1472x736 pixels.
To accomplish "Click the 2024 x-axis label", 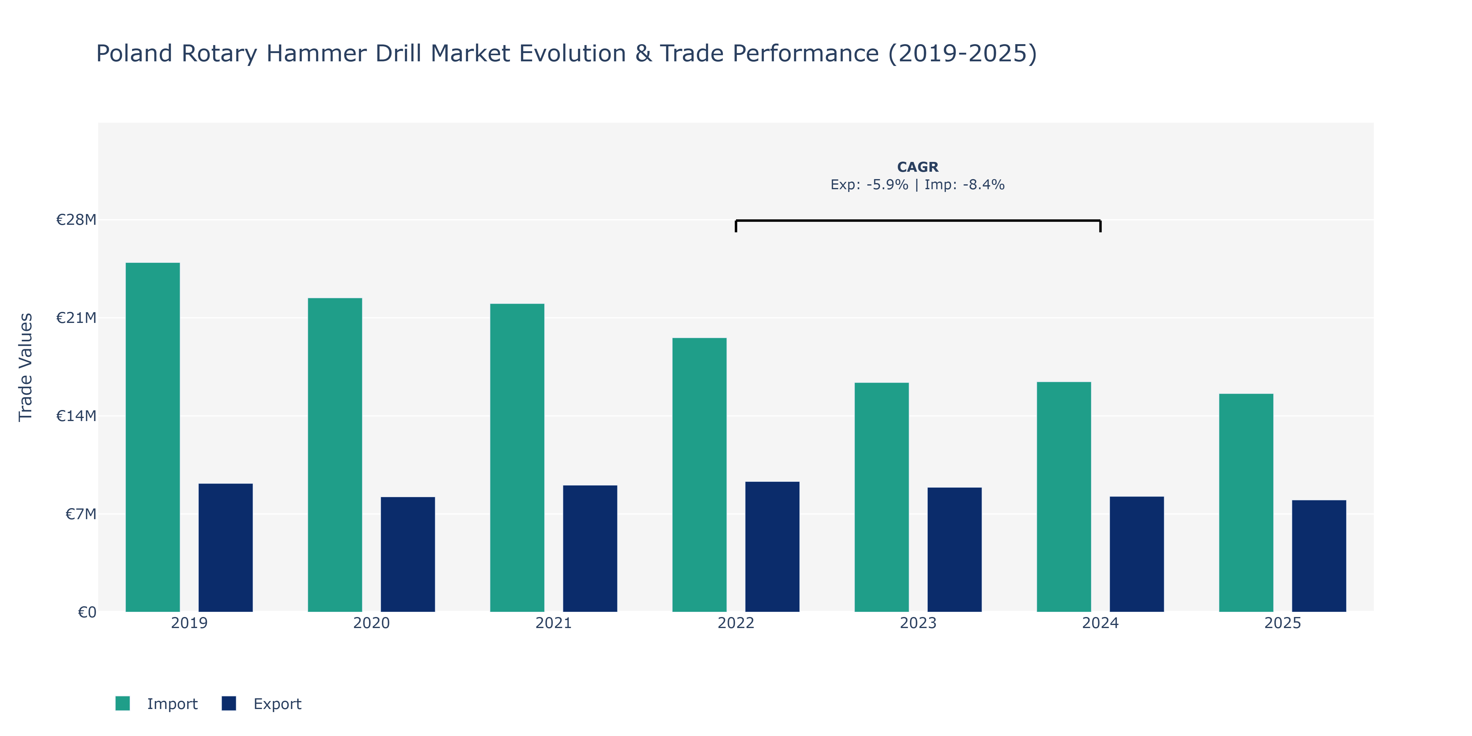I will tap(1101, 623).
